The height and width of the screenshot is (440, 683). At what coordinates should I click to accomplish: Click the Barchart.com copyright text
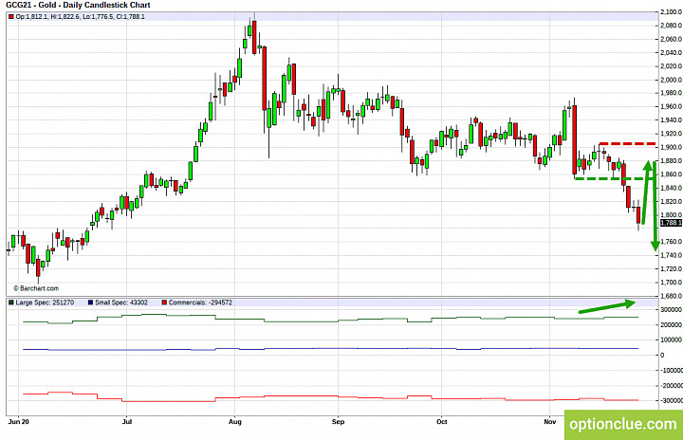point(36,288)
